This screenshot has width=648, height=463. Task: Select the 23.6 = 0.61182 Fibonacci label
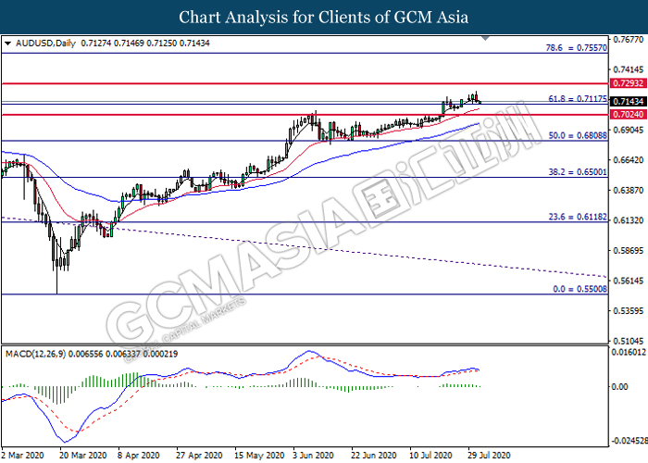[578, 217]
